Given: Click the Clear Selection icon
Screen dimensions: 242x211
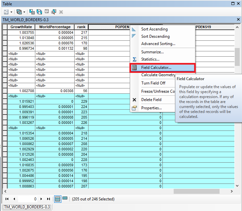Looking at the screenshot, I should (x=47, y=12).
